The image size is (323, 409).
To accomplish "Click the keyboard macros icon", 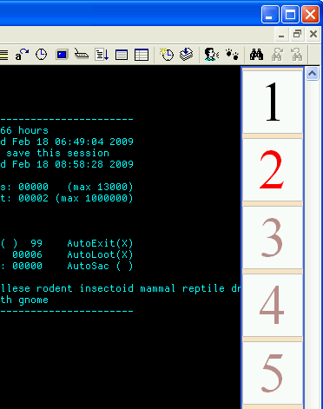I will (x=82, y=54).
